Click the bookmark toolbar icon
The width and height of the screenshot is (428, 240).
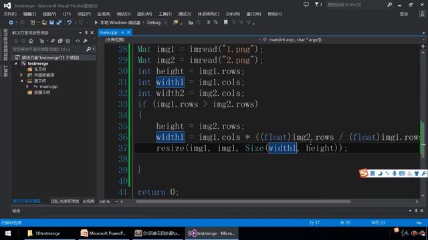pos(226,23)
